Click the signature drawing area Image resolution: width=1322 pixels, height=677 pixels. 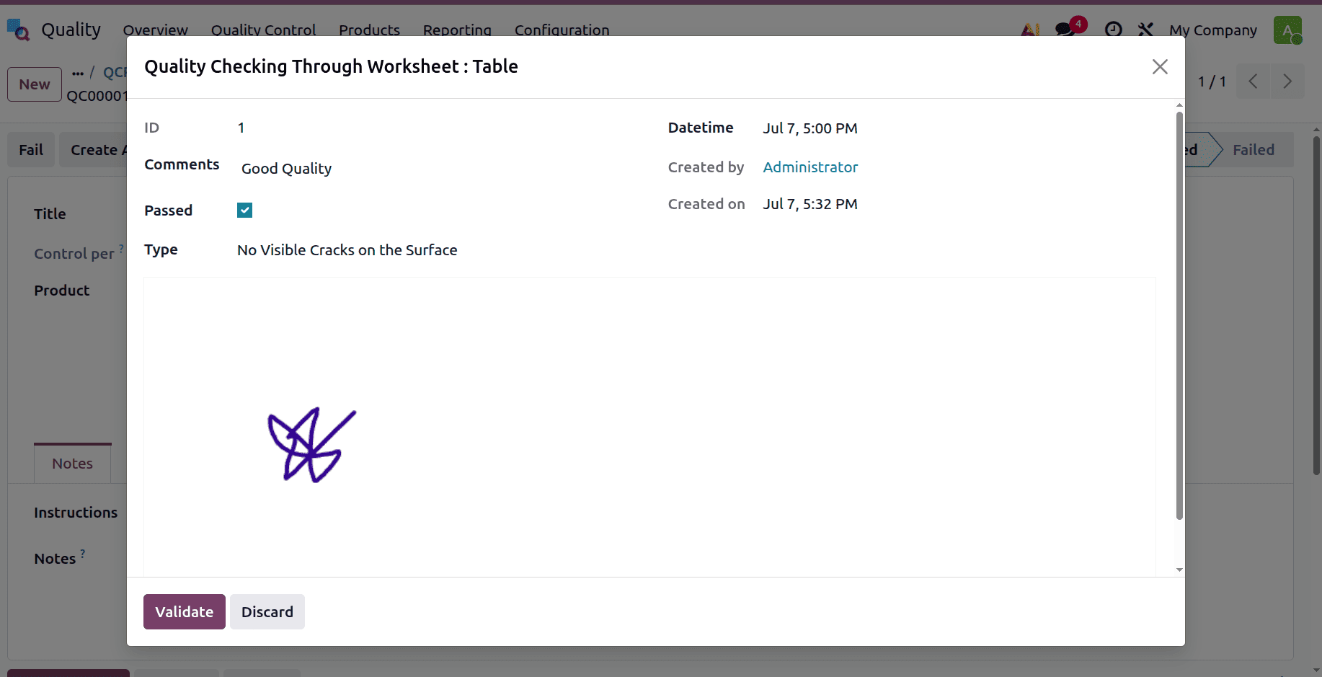pos(649,427)
